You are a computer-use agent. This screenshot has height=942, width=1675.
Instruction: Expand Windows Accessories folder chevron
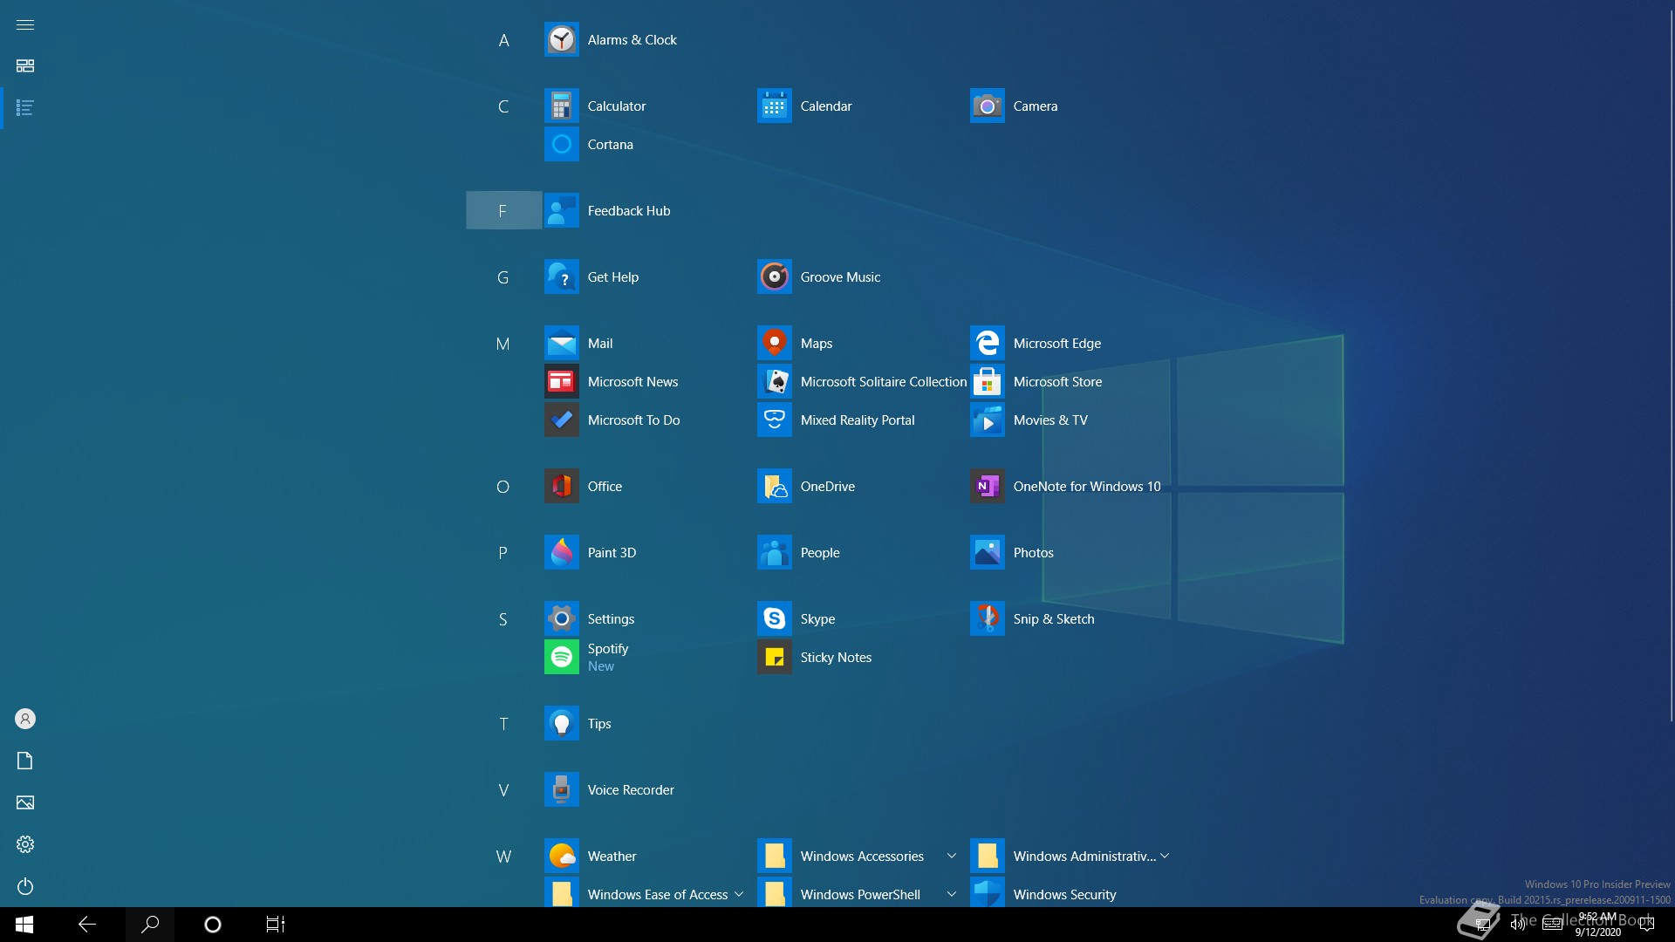click(x=951, y=857)
